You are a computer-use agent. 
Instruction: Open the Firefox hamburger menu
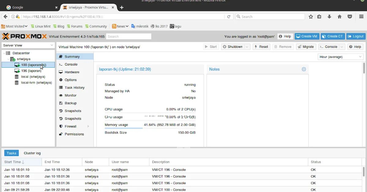[361, 17]
